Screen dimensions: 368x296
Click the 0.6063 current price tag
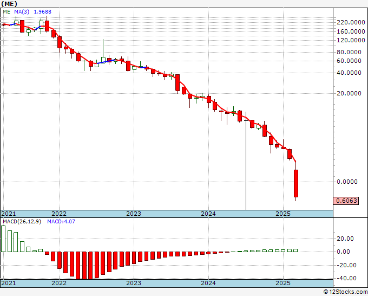[x=346, y=201]
